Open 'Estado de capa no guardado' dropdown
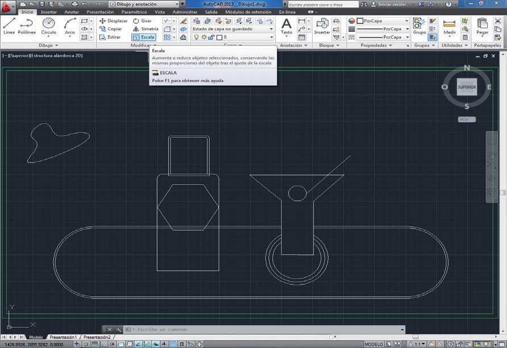 click(232, 29)
